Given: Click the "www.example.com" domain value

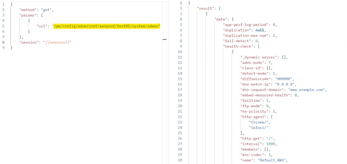Looking at the screenshot, I should [306, 90].
